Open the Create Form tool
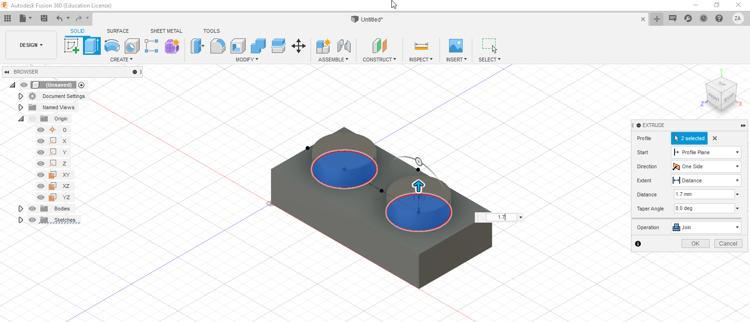Viewport: 750px width, 322px height. pyautogui.click(x=172, y=46)
